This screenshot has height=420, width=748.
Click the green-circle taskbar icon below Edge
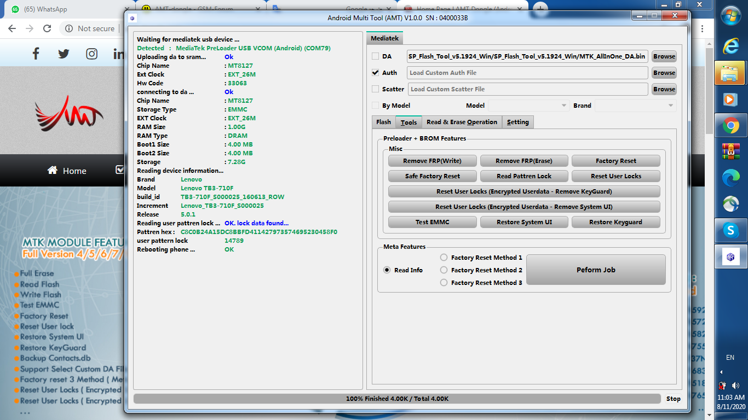point(730,204)
